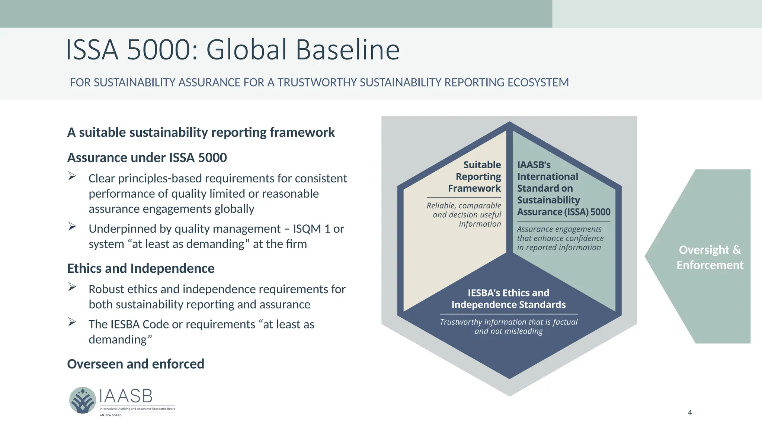Click the Overseen and enforced heading

pos(135,364)
